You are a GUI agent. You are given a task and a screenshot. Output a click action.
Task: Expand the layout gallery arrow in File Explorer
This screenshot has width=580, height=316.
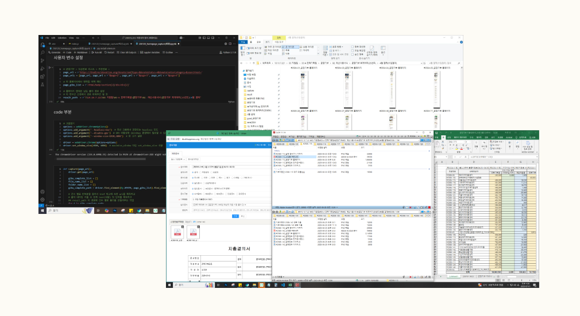point(318,54)
